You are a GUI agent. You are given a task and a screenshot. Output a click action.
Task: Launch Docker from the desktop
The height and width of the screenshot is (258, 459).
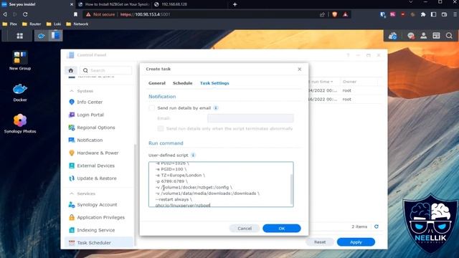tap(20, 92)
